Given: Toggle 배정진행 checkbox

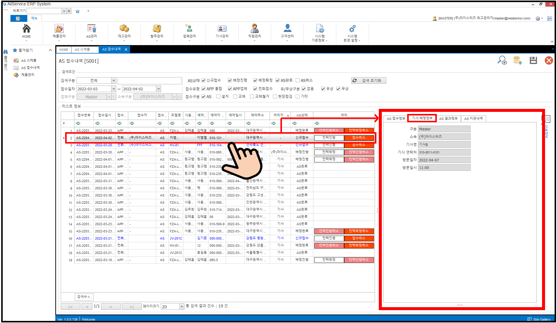Looking at the screenshot, I should point(230,80).
